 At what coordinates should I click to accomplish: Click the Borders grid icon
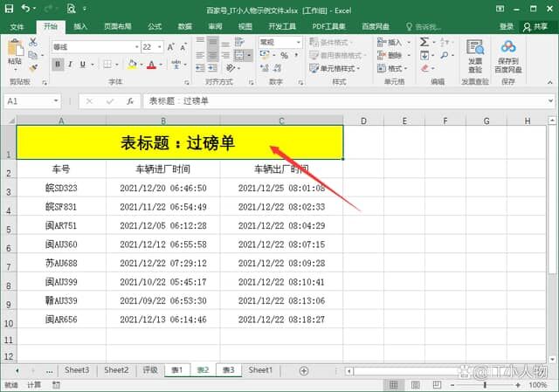[x=107, y=65]
